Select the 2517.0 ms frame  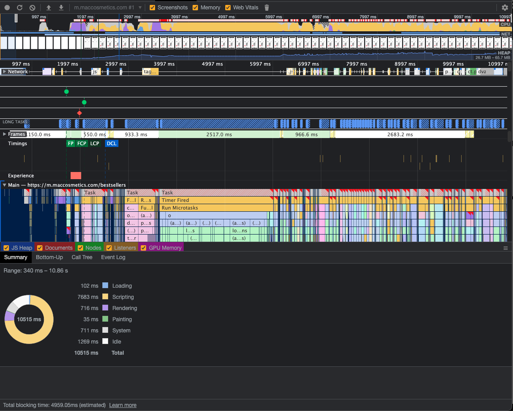[219, 134]
